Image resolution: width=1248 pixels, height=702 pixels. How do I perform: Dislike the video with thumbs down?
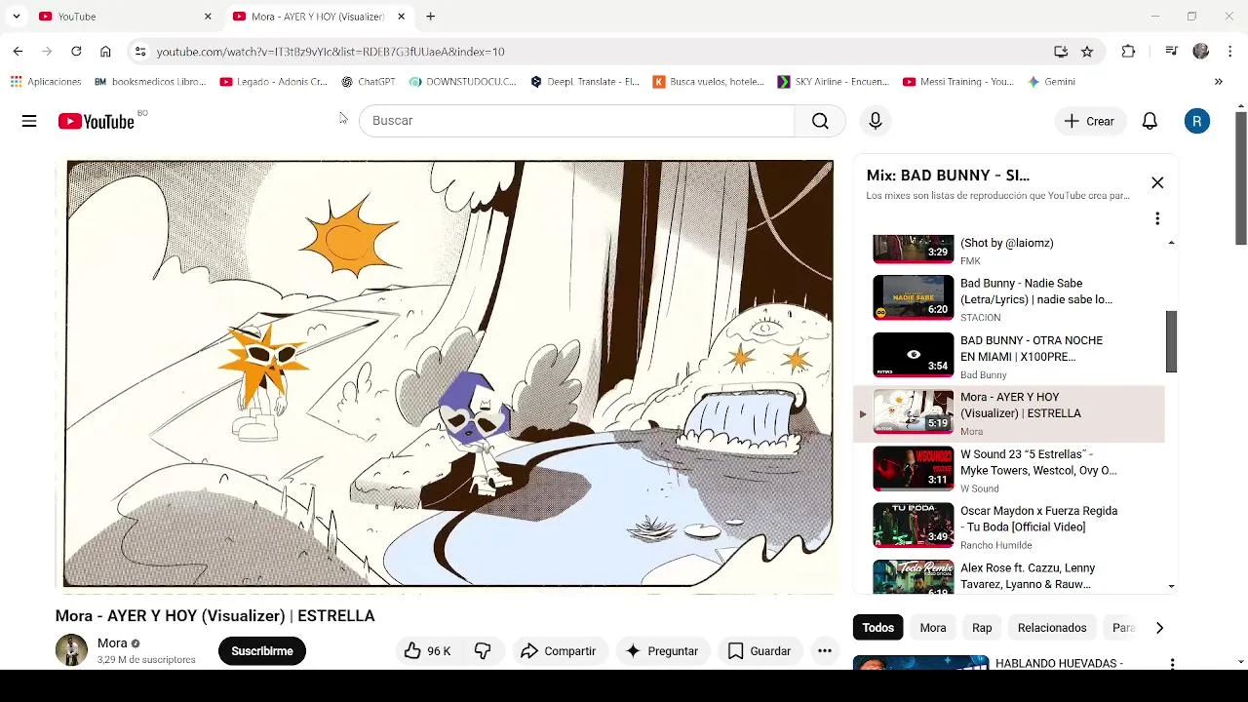click(483, 651)
